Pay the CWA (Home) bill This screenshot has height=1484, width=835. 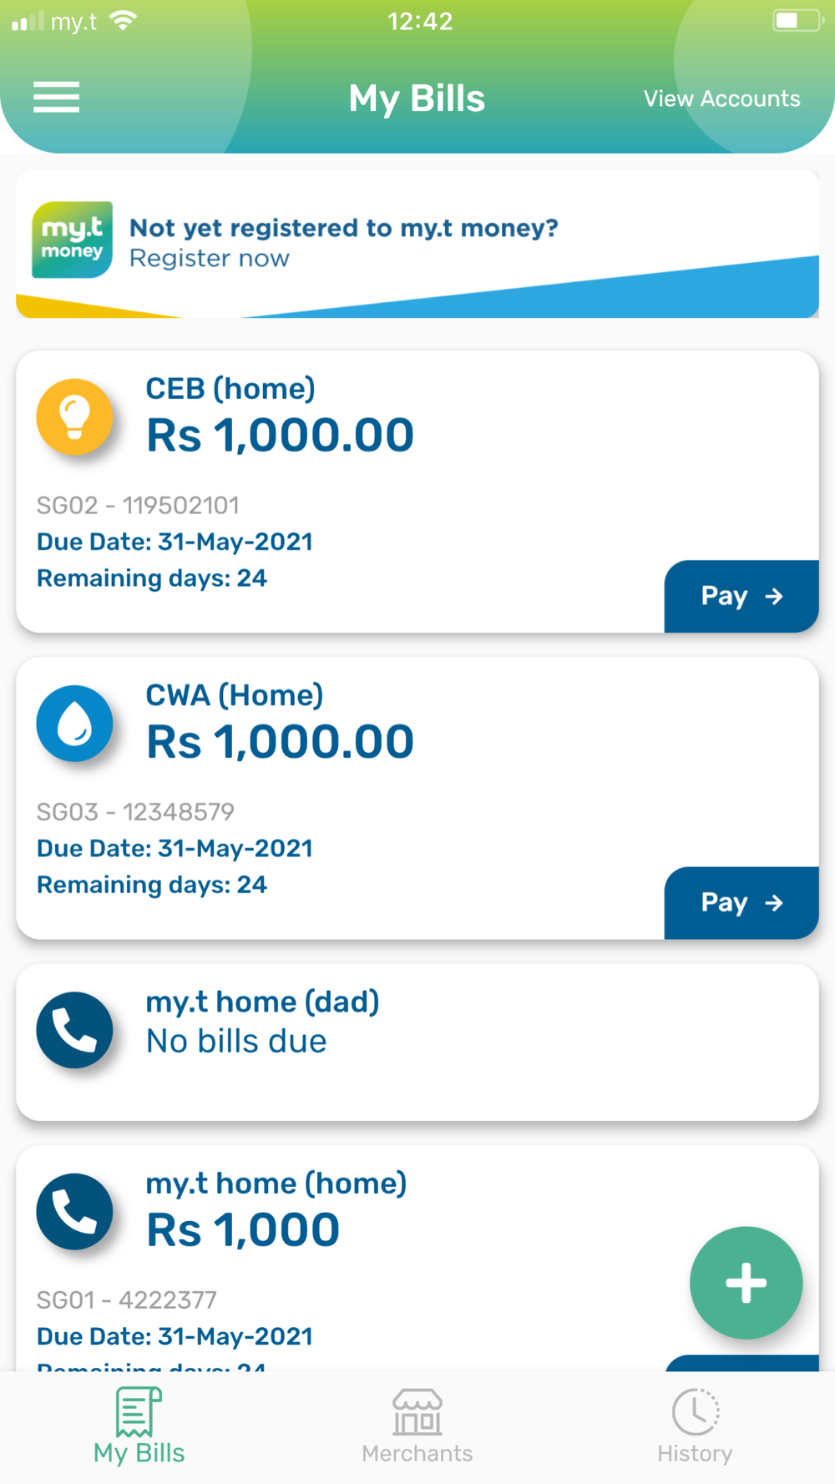coord(741,902)
